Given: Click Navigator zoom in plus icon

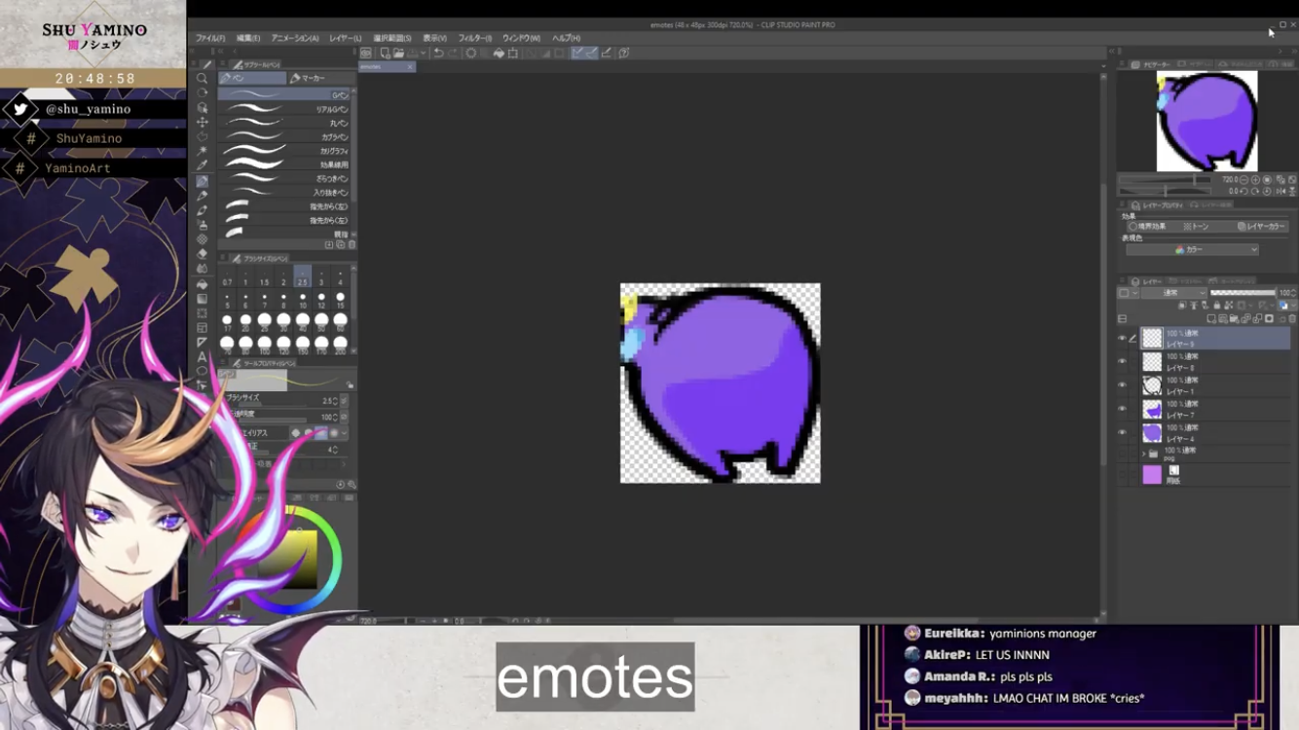Looking at the screenshot, I should pos(1255,180).
